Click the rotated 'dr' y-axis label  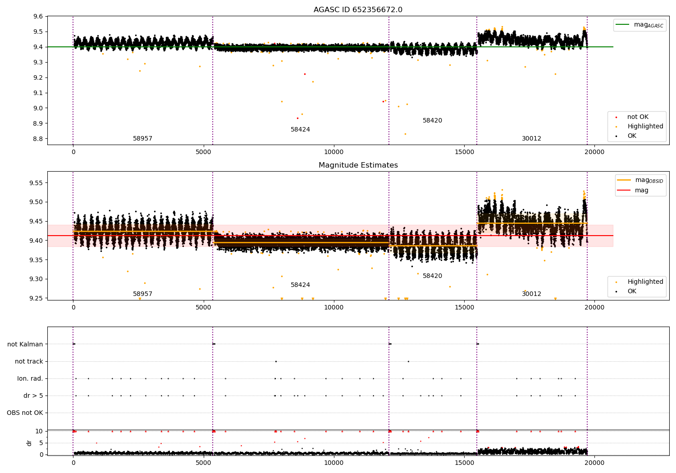click(x=29, y=443)
